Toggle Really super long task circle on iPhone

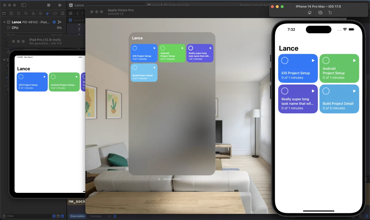pyautogui.click(x=285, y=91)
